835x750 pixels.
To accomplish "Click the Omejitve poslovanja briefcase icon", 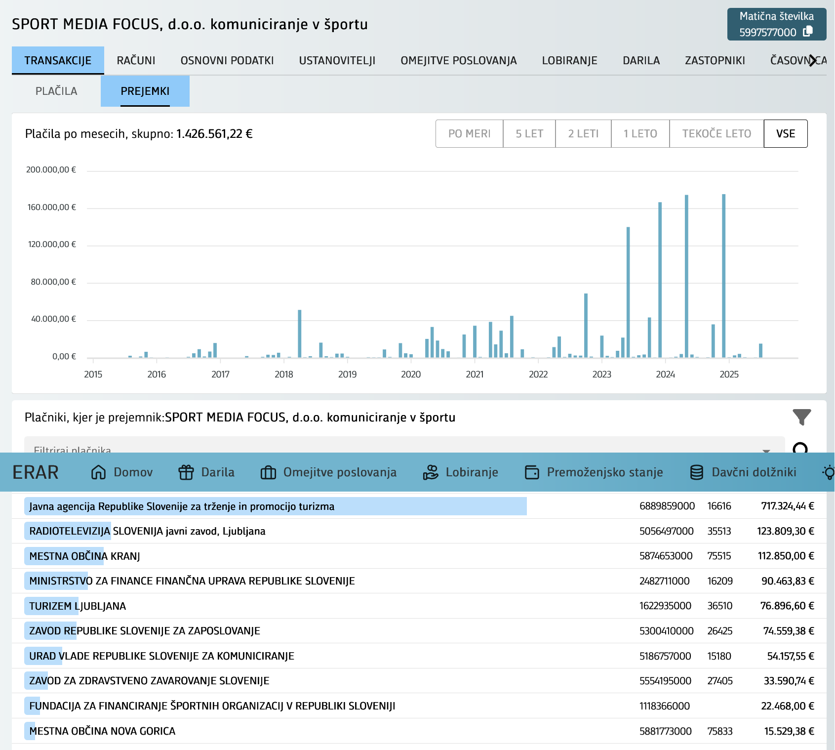I will coord(268,472).
